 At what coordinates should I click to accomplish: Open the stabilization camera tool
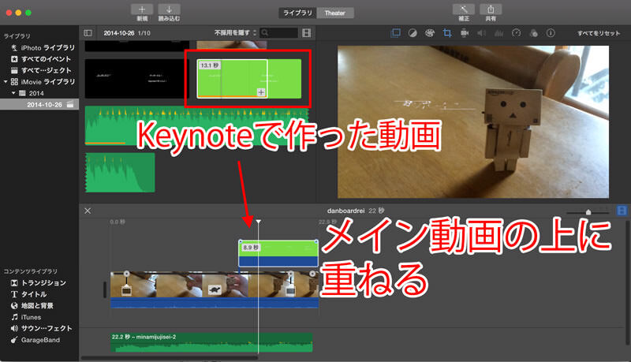tap(465, 33)
